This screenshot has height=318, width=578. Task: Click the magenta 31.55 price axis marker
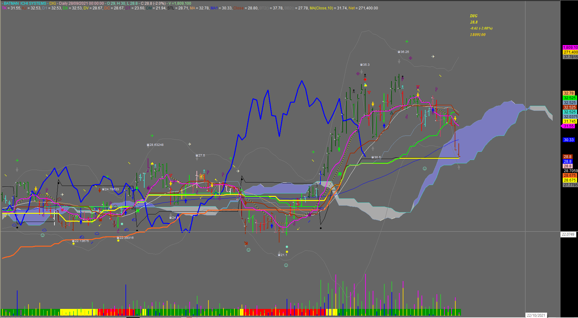569,126
